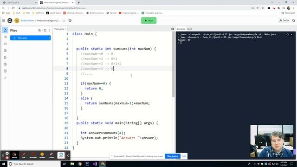The width and height of the screenshot is (297, 167).
Task: Toggle the embedded webcam in Screencastify toolbar
Action: tap(61, 155)
